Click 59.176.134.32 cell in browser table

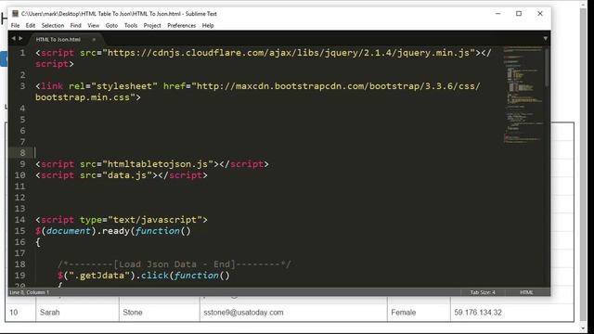478,313
